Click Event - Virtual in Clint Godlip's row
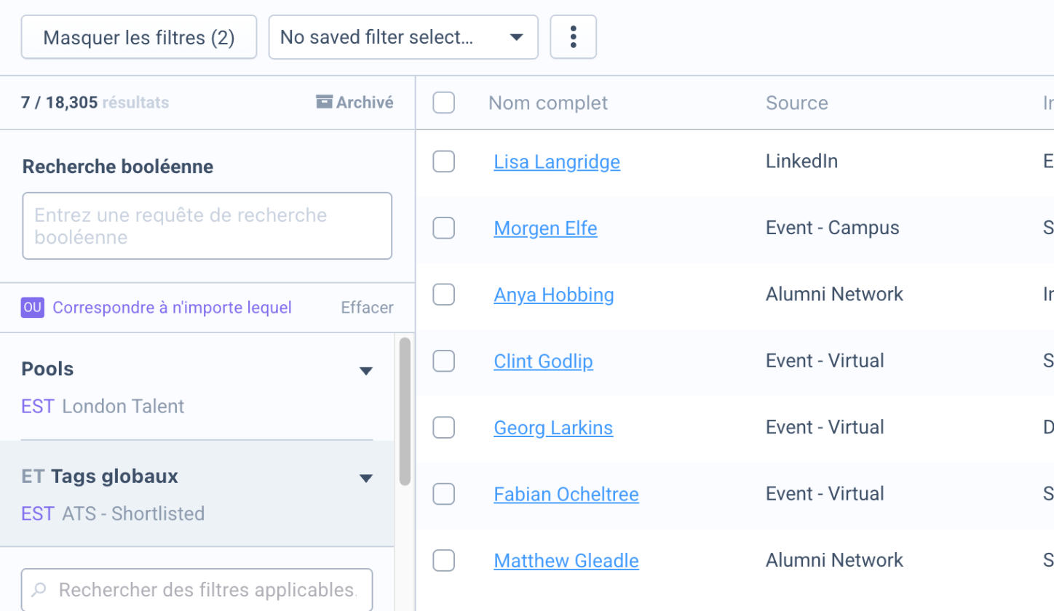This screenshot has width=1054, height=611. (x=825, y=360)
